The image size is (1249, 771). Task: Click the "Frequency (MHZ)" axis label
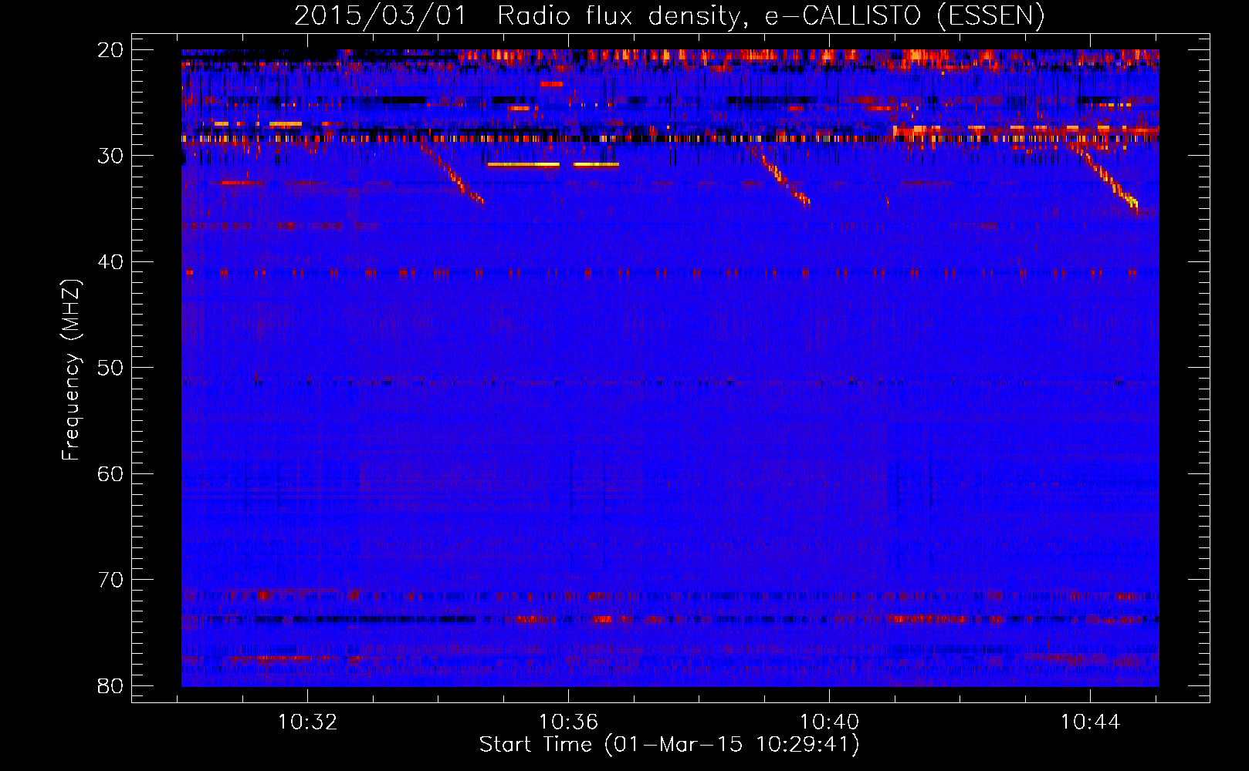click(70, 370)
